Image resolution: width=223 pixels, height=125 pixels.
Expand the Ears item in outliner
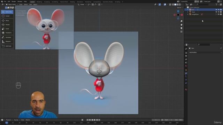click(188, 10)
